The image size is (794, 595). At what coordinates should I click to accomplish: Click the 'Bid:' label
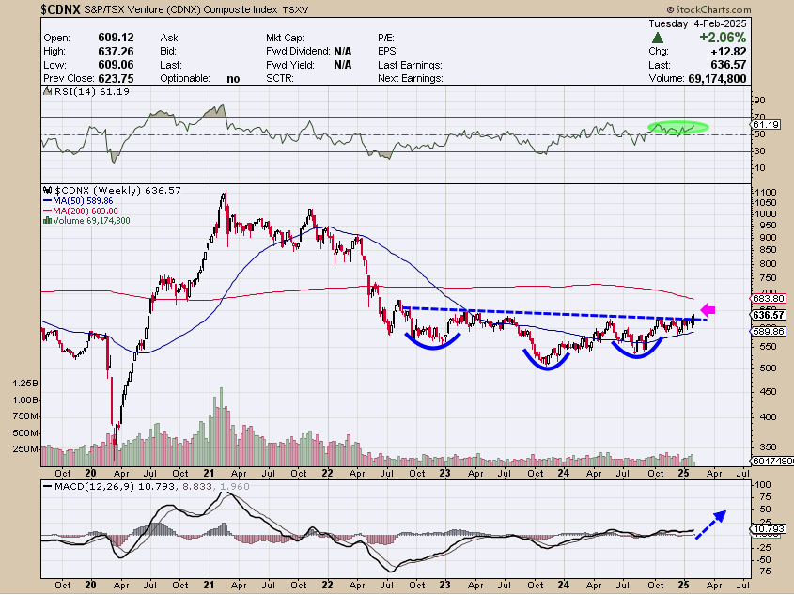[168, 51]
